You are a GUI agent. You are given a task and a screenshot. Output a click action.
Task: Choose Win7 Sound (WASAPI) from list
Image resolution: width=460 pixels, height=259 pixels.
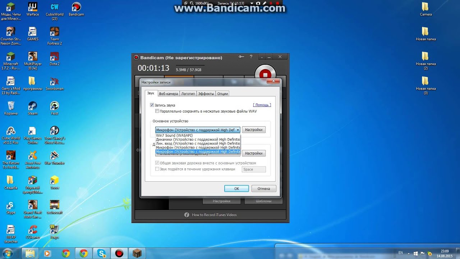[x=198, y=135]
